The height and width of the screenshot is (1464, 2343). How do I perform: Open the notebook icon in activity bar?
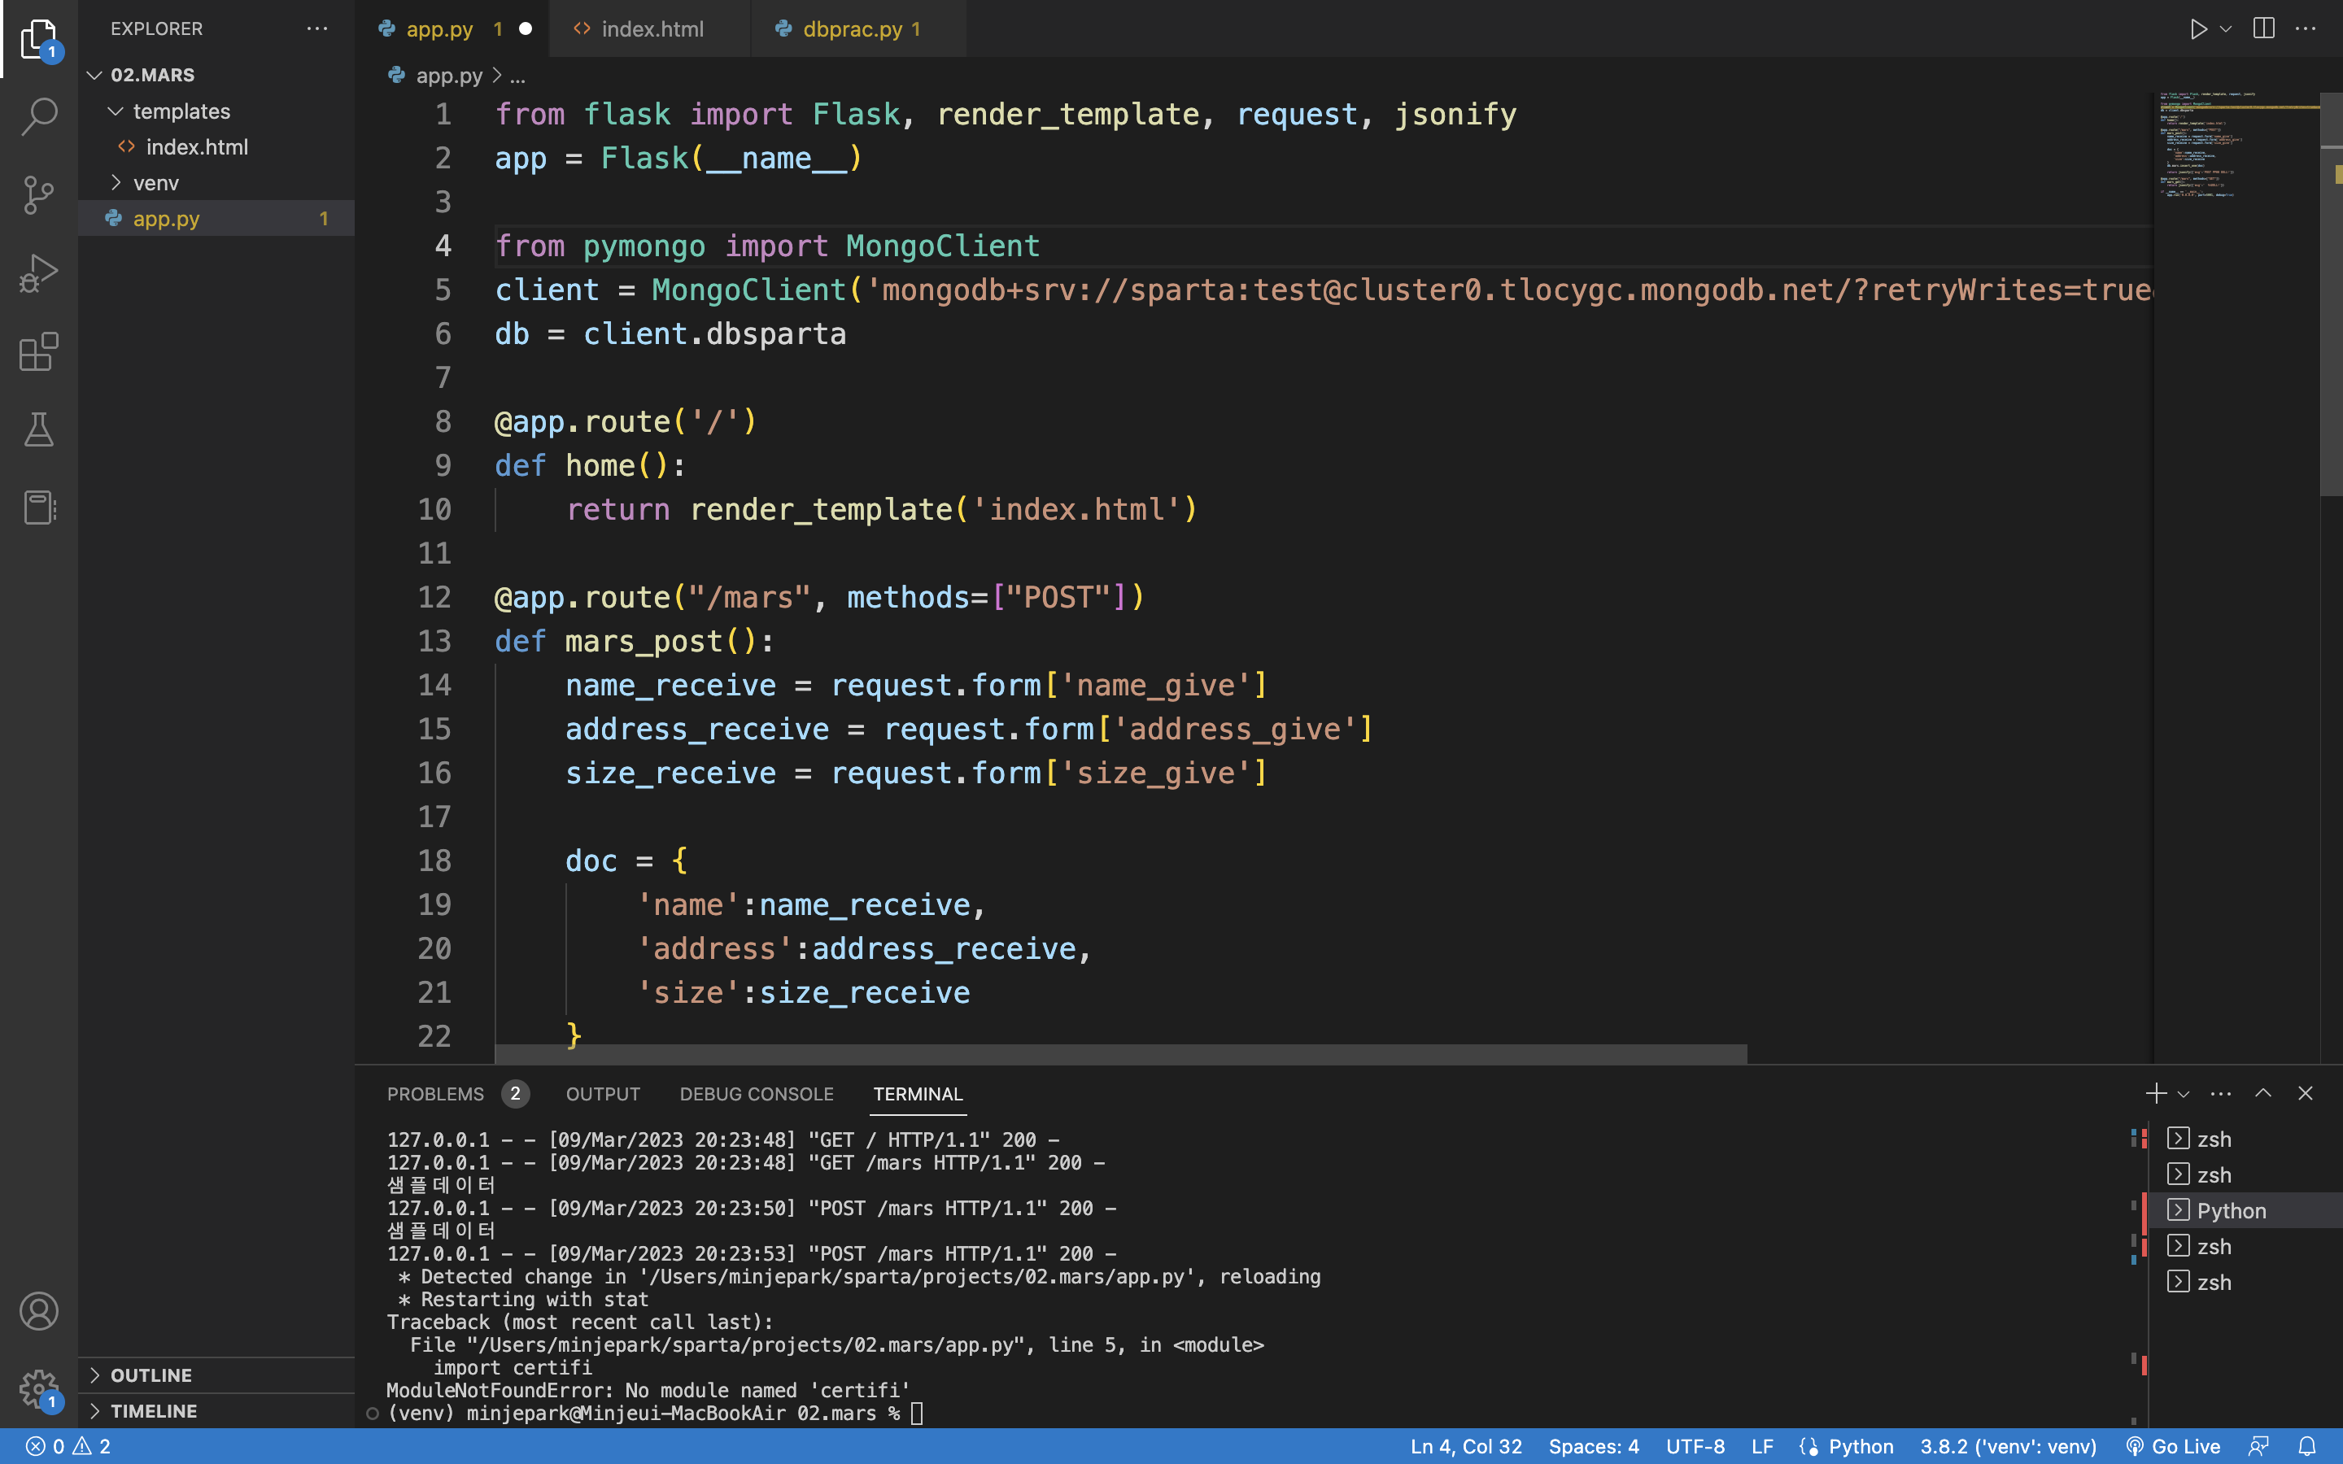point(39,507)
